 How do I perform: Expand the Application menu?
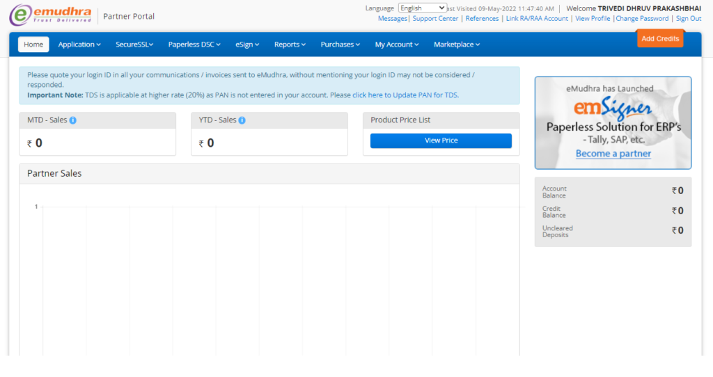(x=79, y=45)
